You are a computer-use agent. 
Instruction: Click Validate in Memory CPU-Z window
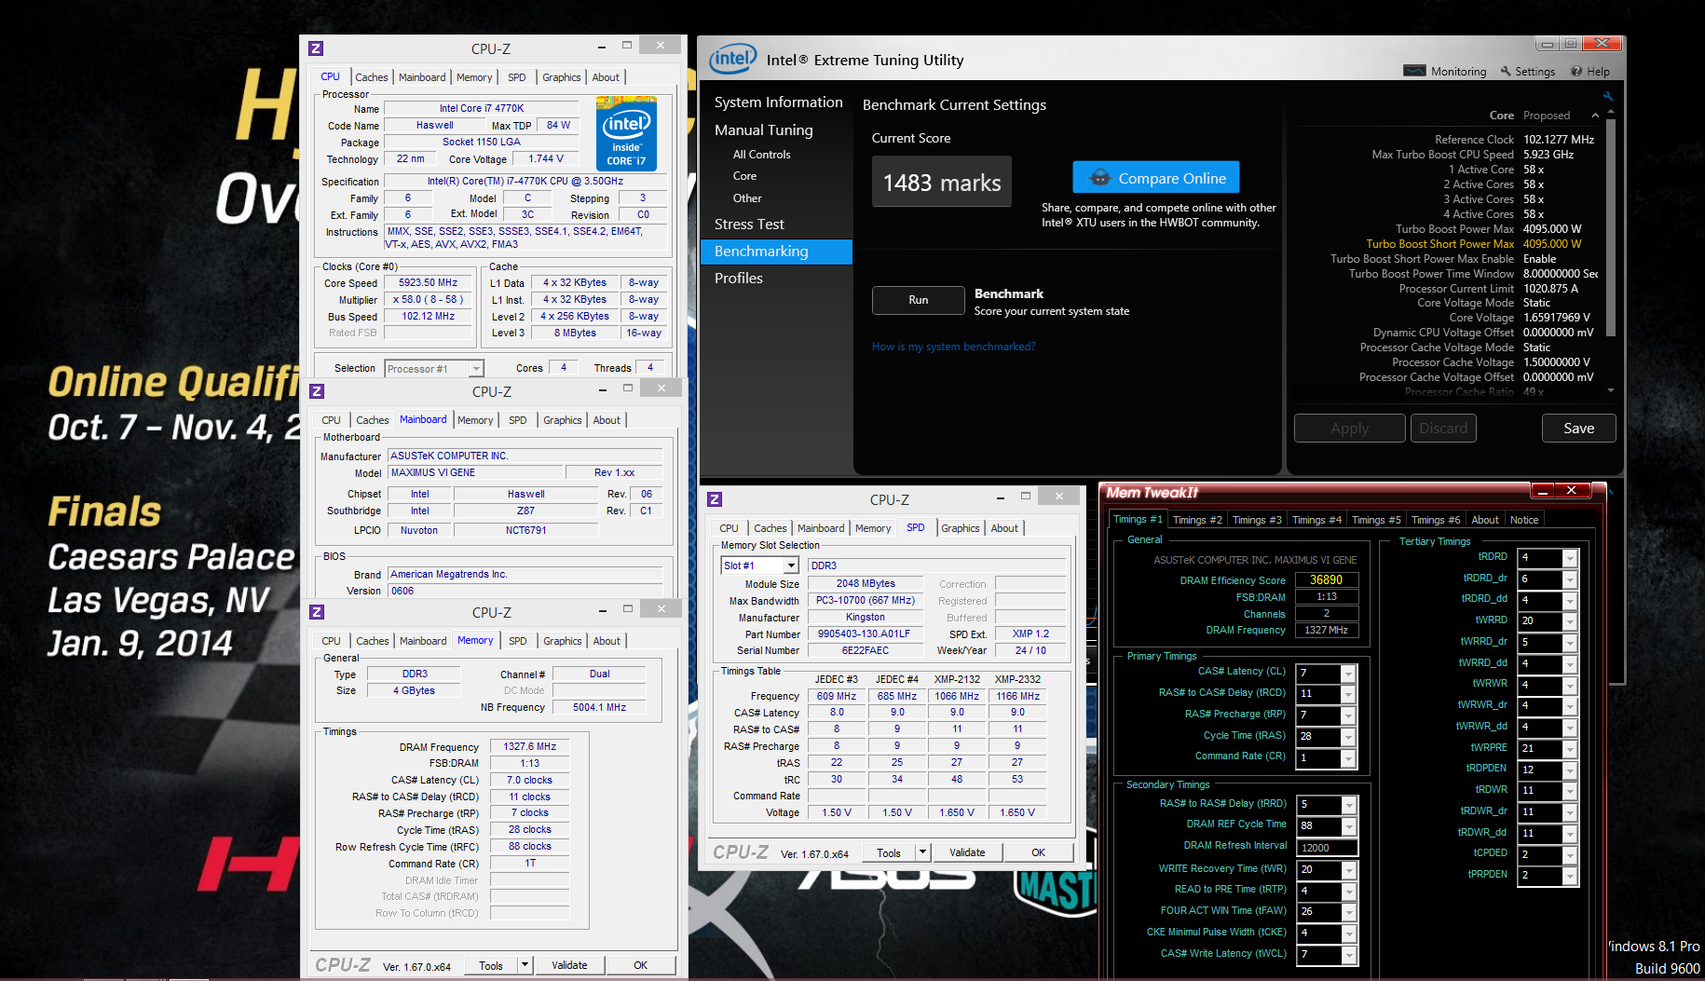coord(569,965)
